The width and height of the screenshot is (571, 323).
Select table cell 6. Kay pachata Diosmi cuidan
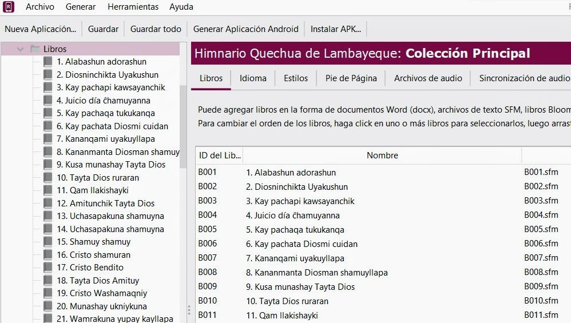(x=302, y=244)
